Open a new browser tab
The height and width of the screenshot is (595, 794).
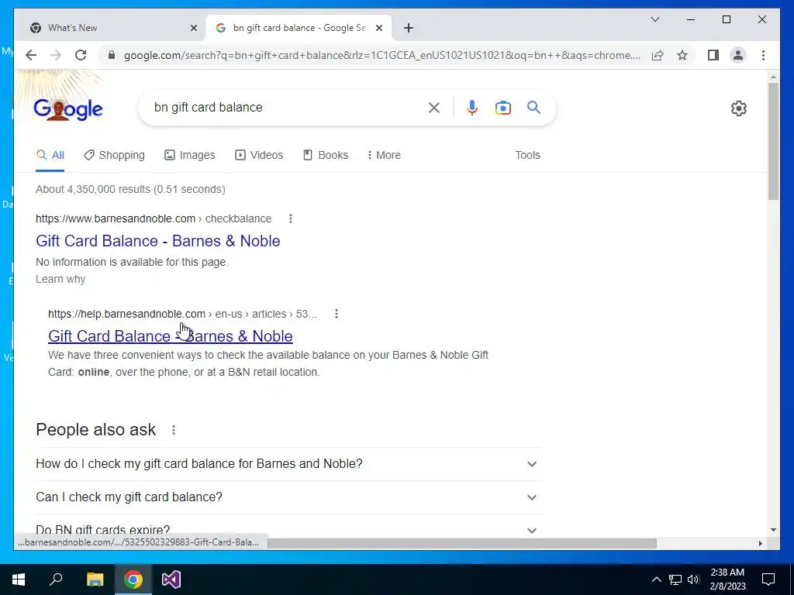click(x=409, y=28)
